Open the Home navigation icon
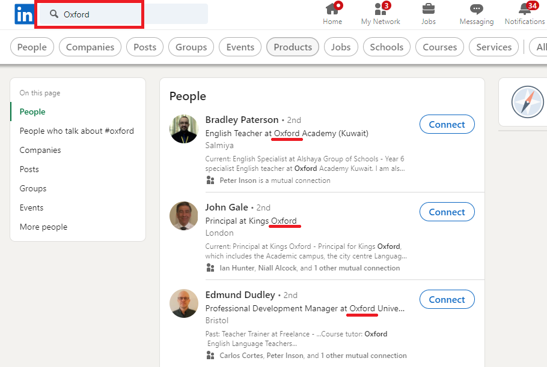Viewport: 547px width, 367px height. pos(332,9)
